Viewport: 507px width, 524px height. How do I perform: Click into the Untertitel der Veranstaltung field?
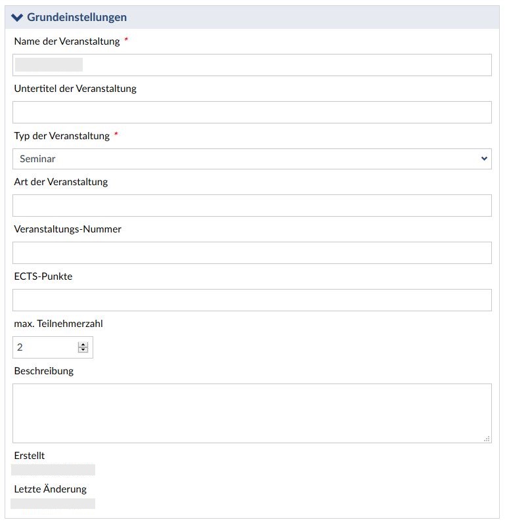(x=252, y=112)
